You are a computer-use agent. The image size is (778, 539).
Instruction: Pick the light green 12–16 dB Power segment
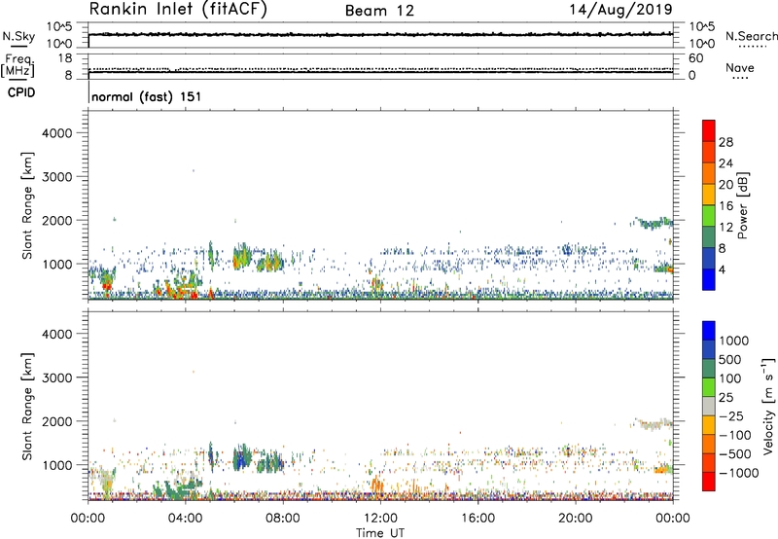coord(709,215)
